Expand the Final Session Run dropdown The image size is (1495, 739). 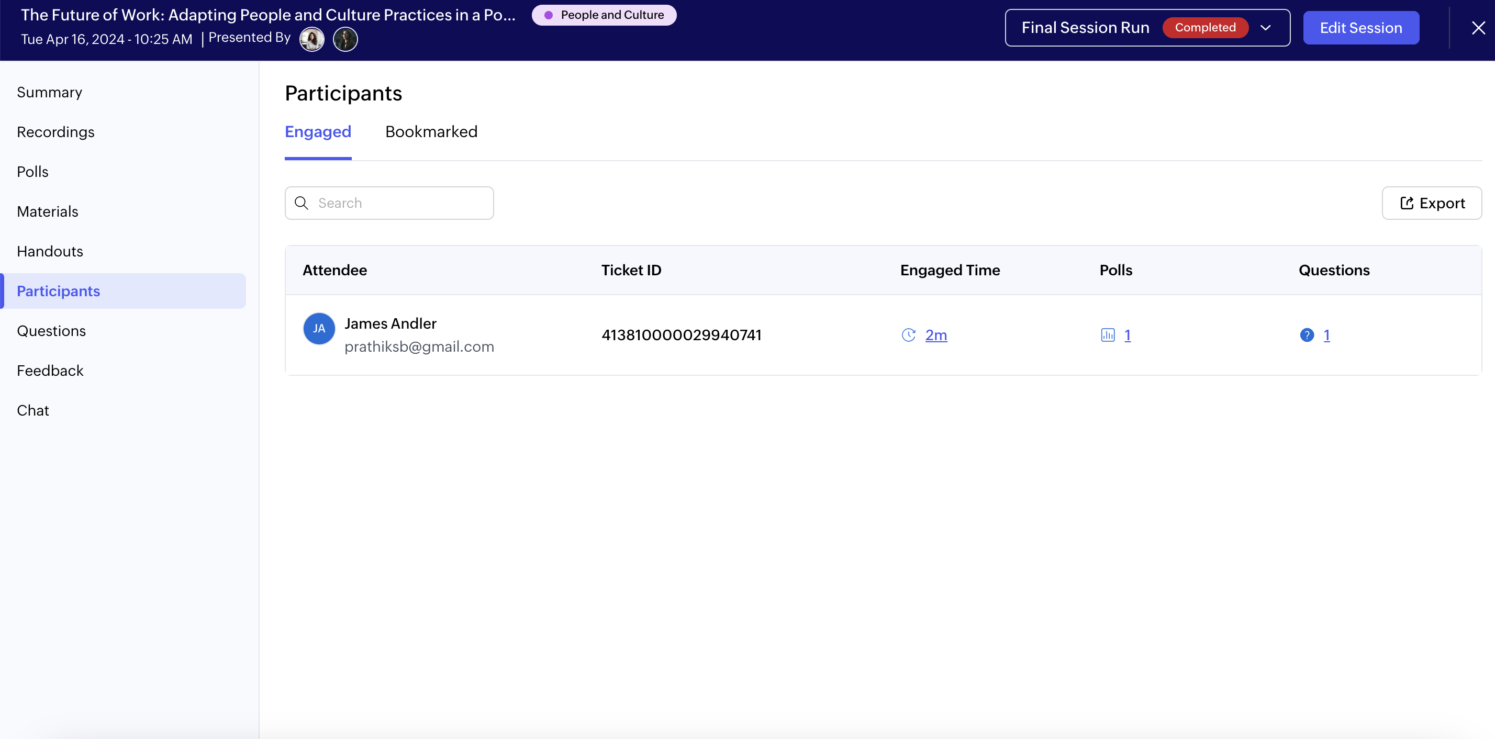tap(1266, 27)
